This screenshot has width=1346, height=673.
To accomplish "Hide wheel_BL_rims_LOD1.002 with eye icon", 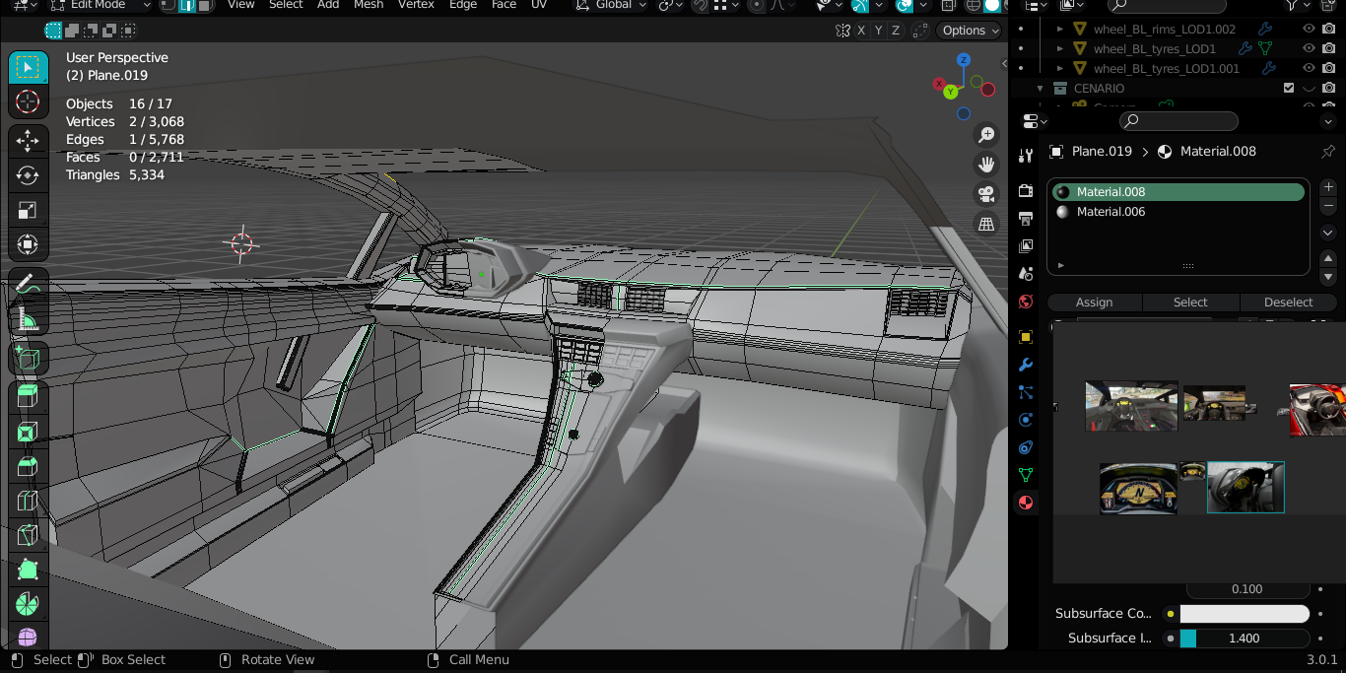I will pyautogui.click(x=1309, y=29).
